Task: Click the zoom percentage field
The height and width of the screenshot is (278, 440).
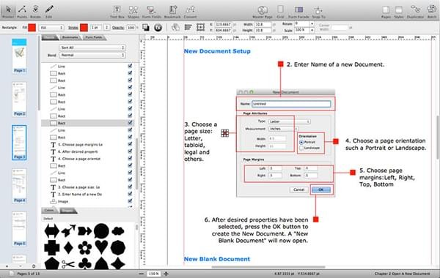Action: 154,274
